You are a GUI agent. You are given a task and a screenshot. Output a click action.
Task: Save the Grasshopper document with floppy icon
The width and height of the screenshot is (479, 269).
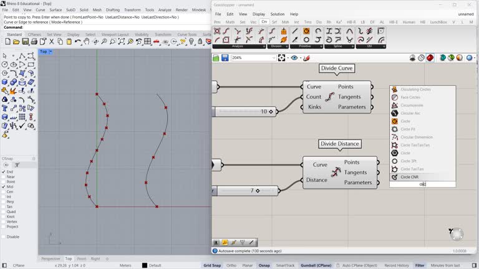point(225,58)
